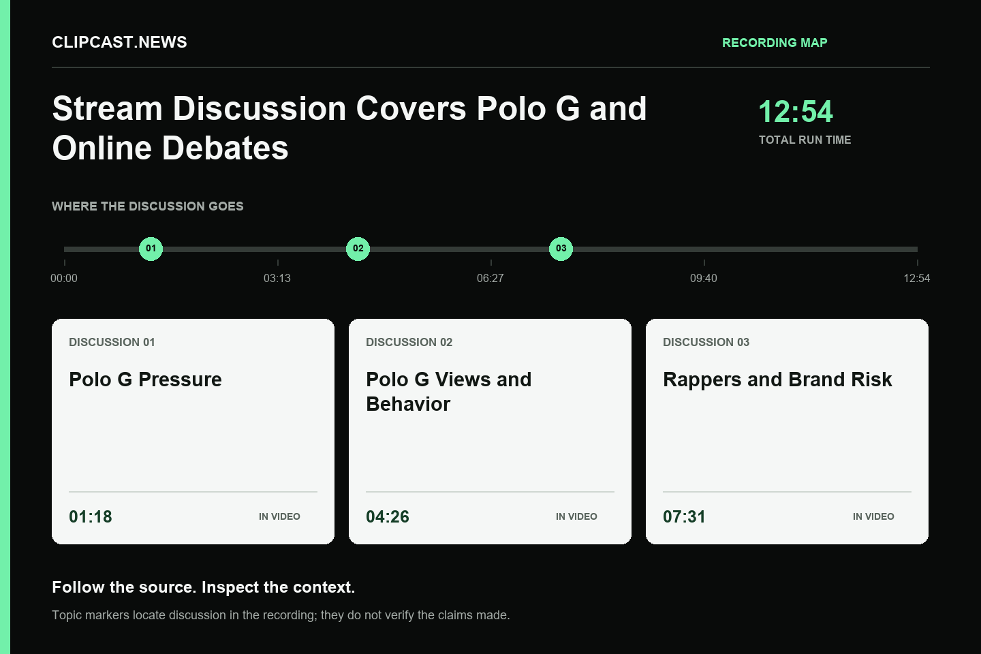Click the RECORDING MAP label
This screenshot has width=981, height=654.
(775, 43)
